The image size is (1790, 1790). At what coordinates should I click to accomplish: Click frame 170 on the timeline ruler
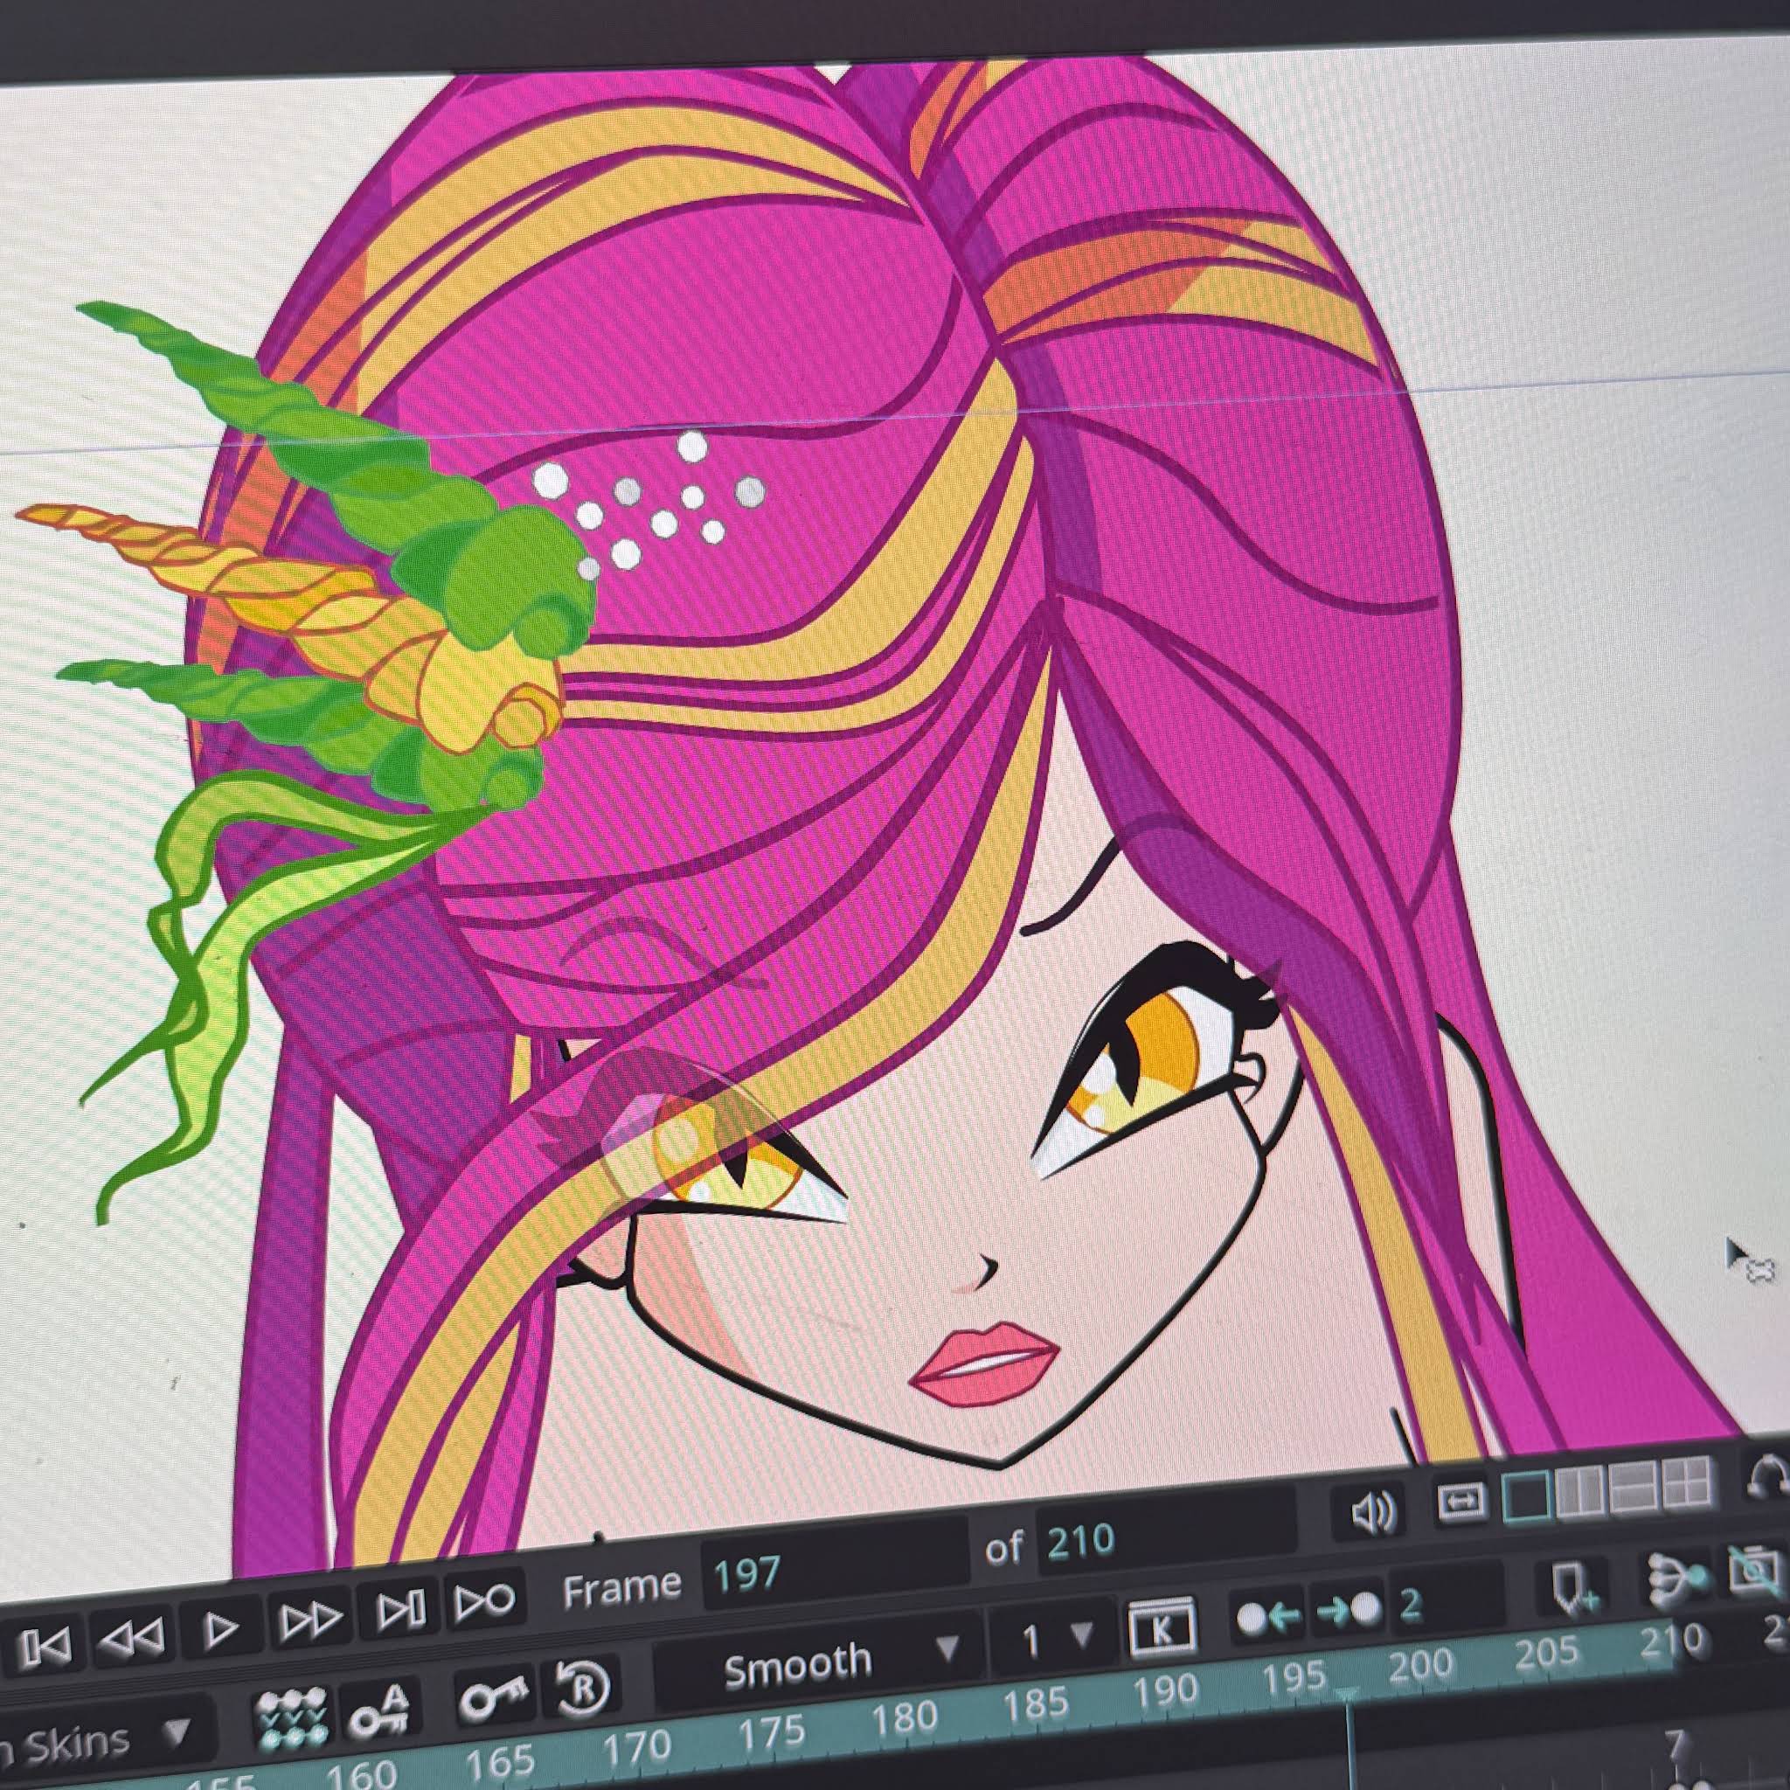click(636, 1746)
